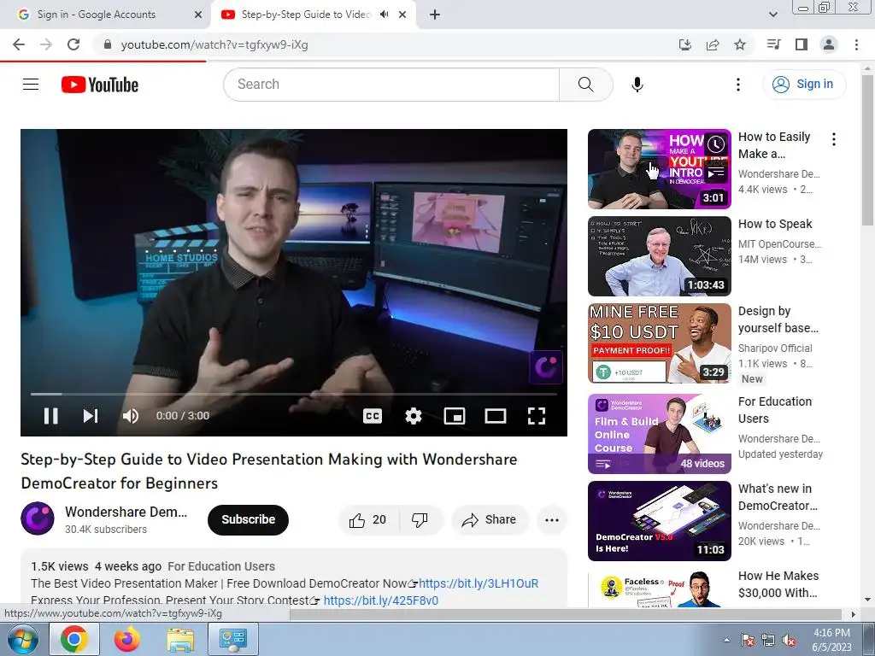Open What's new in DemoCreator title
The width and height of the screenshot is (875, 656).
tap(778, 497)
